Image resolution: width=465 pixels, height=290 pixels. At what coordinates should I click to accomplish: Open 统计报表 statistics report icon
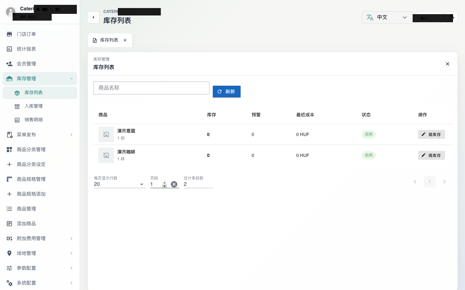click(9, 49)
